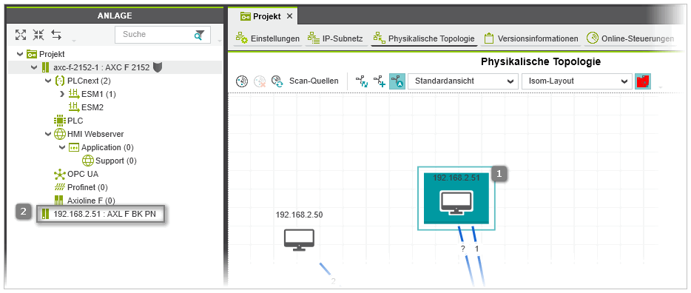
Task: Collapse the HMI Webserver node
Action: (47, 134)
